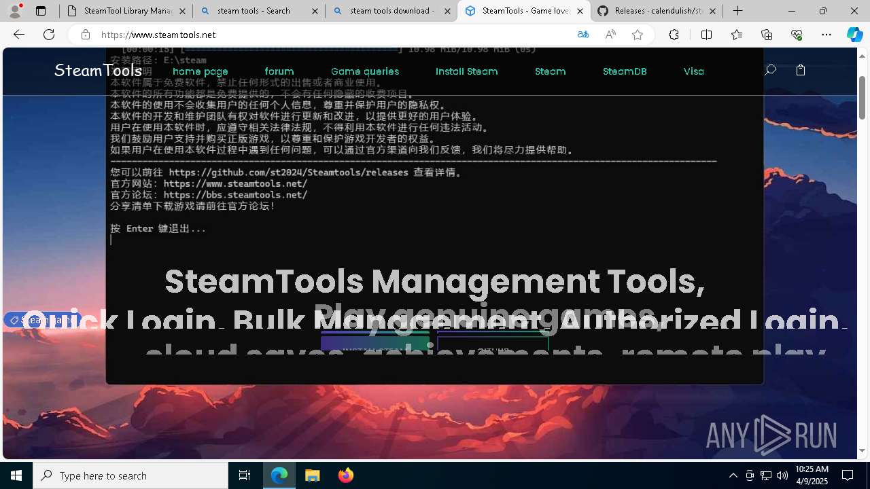Open browser collections
Image resolution: width=870 pixels, height=489 pixels.
(767, 35)
